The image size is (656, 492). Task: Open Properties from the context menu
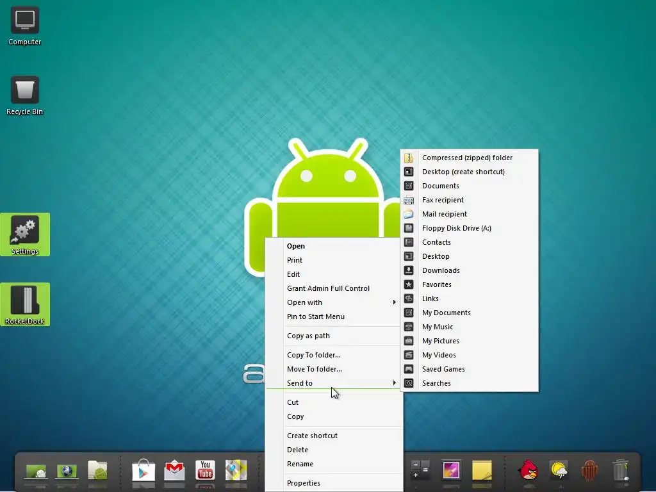(334, 483)
